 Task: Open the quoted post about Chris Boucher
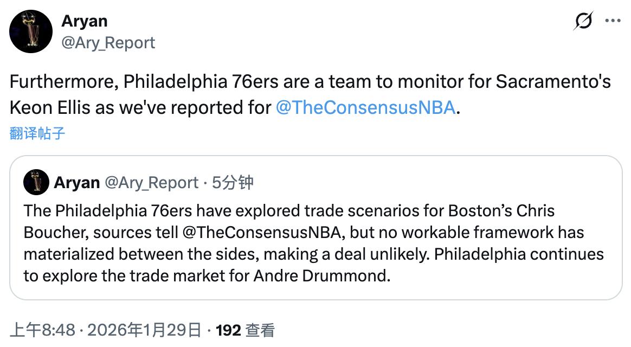(315, 244)
